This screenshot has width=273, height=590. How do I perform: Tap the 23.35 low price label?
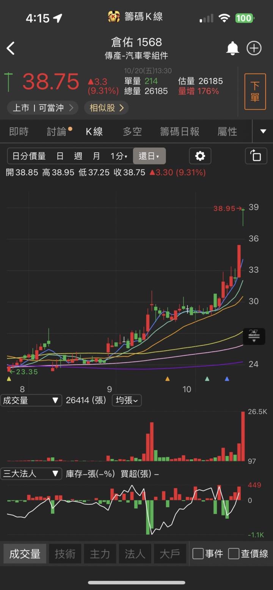(x=27, y=372)
